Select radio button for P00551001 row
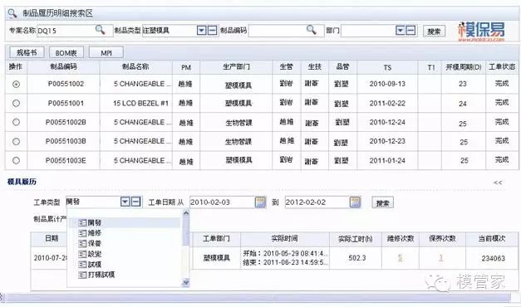The height and width of the screenshot is (307, 521). (16, 103)
